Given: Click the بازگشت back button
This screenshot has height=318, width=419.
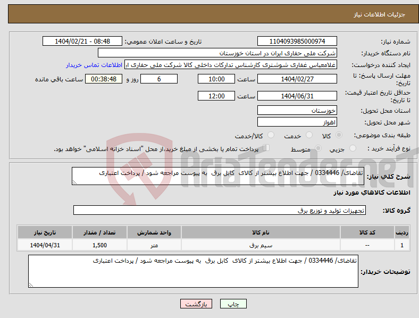Looking at the screenshot, I should click(196, 304).
